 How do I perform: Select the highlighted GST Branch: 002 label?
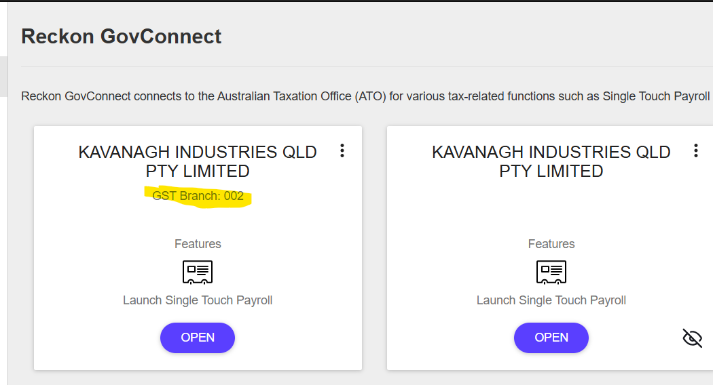pyautogui.click(x=198, y=197)
